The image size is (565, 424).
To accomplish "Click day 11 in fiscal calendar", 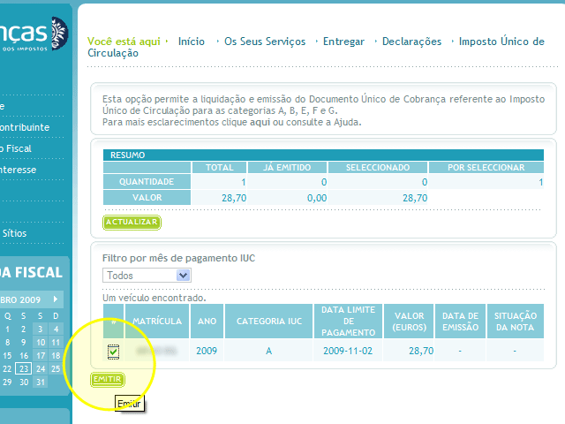I will click(x=56, y=343).
